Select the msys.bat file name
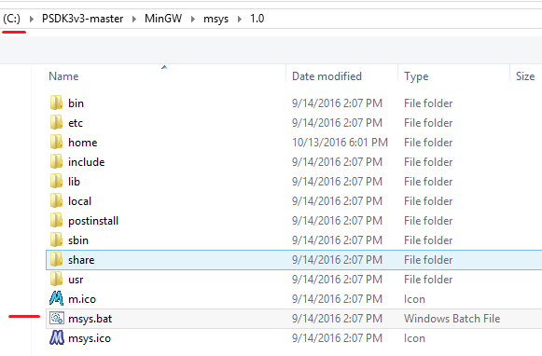Viewport: 542px width, 356px height. click(x=90, y=319)
